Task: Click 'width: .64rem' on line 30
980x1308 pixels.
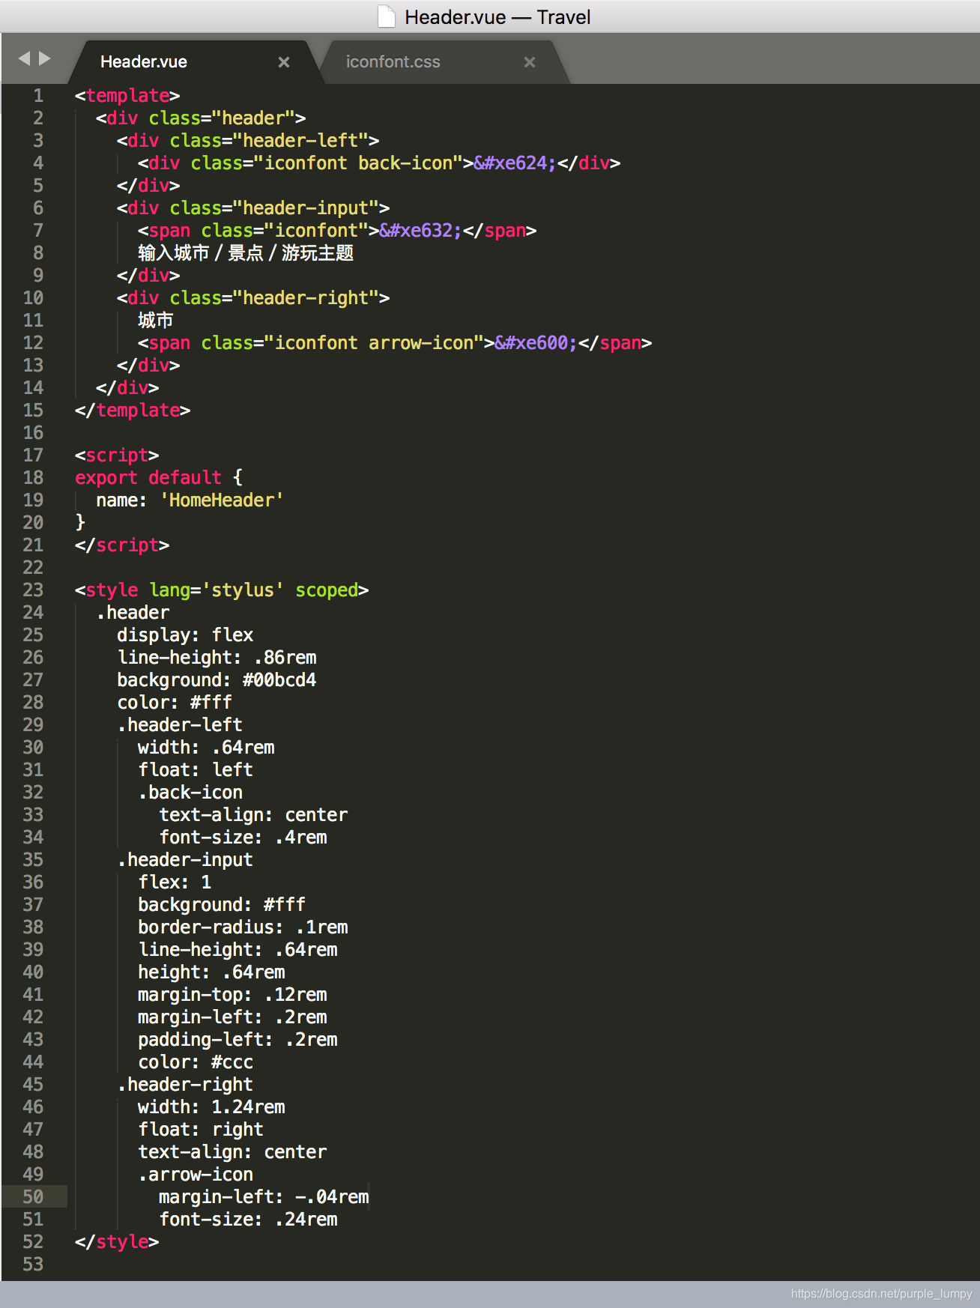Action: [x=206, y=748]
